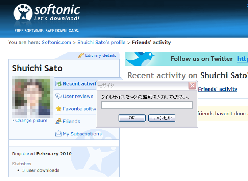The image size is (248, 181).
Task: Click the Friends people icon
Action: 58,121
